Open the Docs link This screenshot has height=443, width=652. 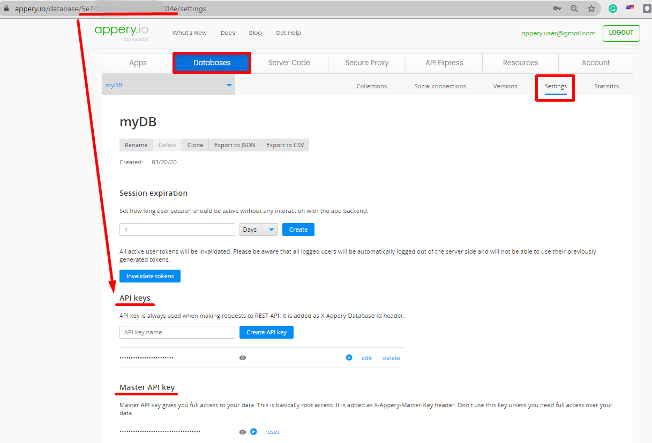coord(228,33)
